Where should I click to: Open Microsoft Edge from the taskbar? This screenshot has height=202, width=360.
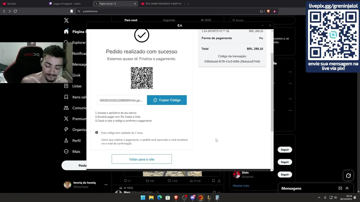[159, 198]
